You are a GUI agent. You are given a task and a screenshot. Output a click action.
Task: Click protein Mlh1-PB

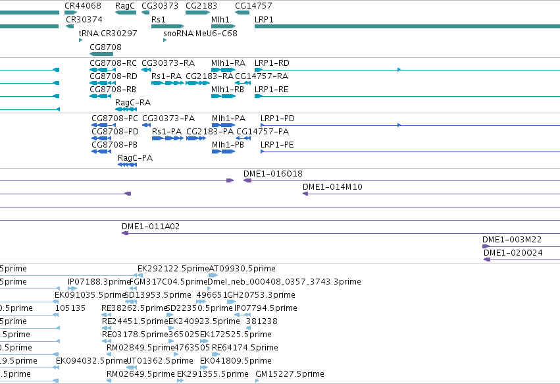click(228, 145)
